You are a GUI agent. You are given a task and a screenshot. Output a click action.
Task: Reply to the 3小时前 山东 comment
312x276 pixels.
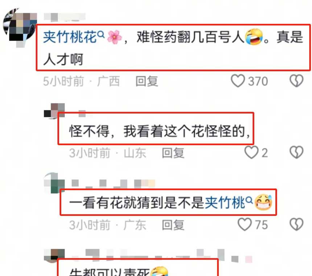coord(173,153)
